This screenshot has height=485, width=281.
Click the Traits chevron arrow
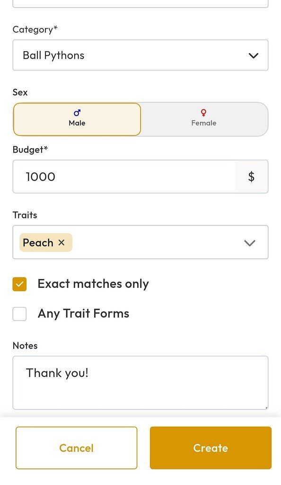point(249,243)
